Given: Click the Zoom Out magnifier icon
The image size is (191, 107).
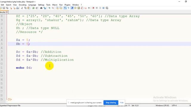Looking at the screenshot, I should pyautogui.click(x=53, y=8).
